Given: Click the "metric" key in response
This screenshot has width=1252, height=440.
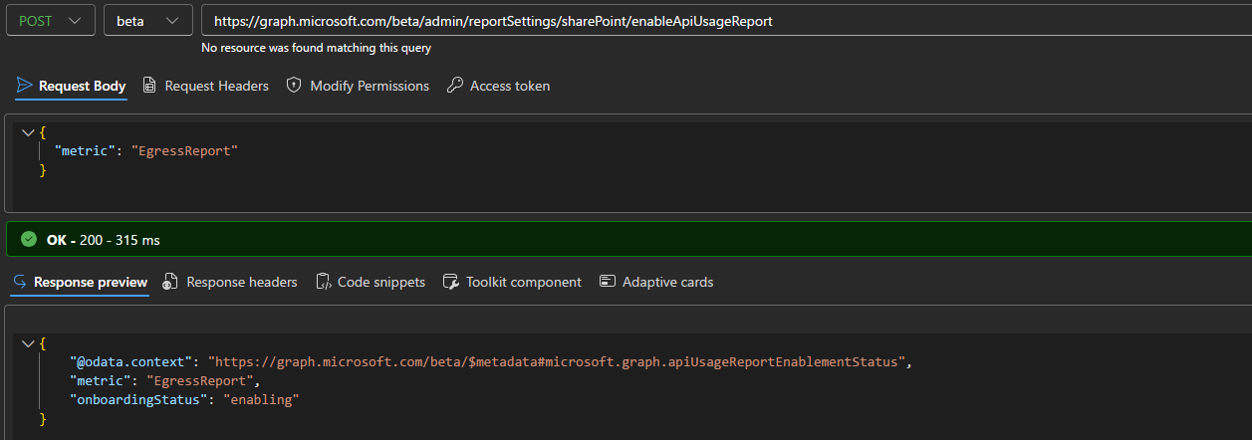Looking at the screenshot, I should click(100, 381).
